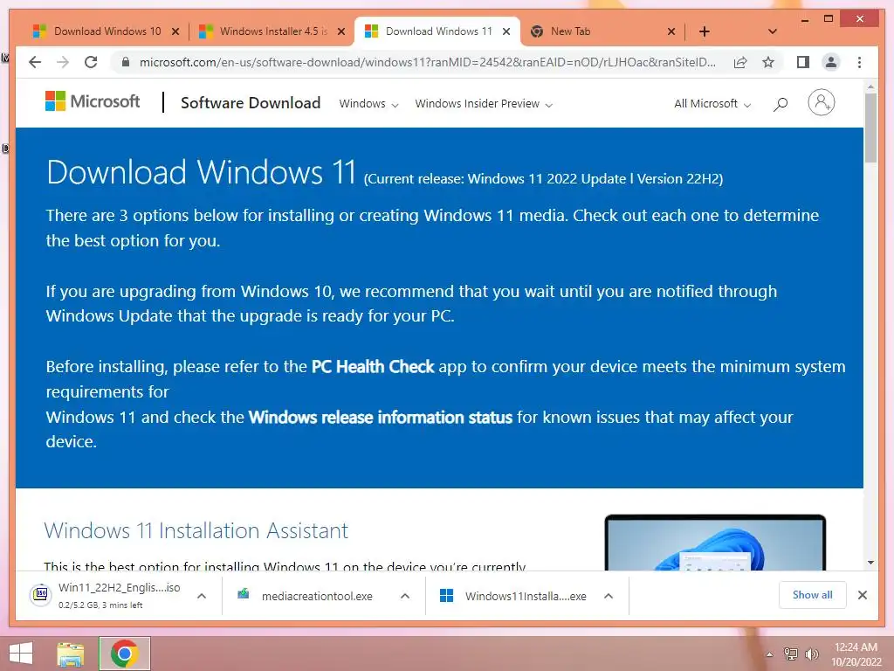
Task: Click the search magnifier on Microsoft header
Action: tap(780, 104)
